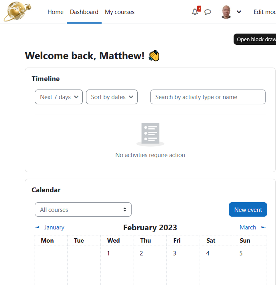Open the notifications bell icon
The height and width of the screenshot is (285, 276).
(195, 12)
